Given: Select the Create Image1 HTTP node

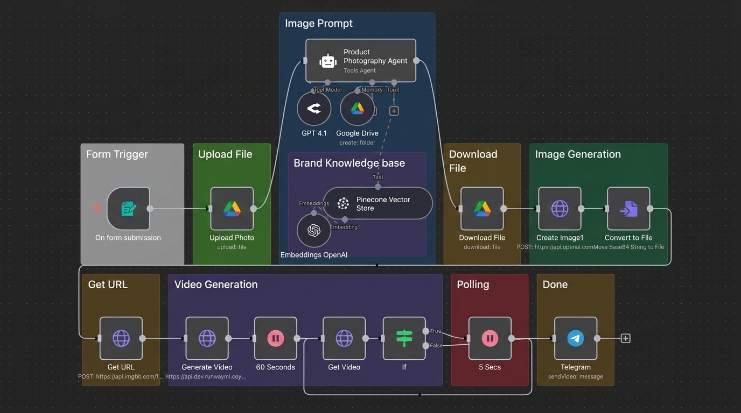Looking at the screenshot, I should point(560,209).
